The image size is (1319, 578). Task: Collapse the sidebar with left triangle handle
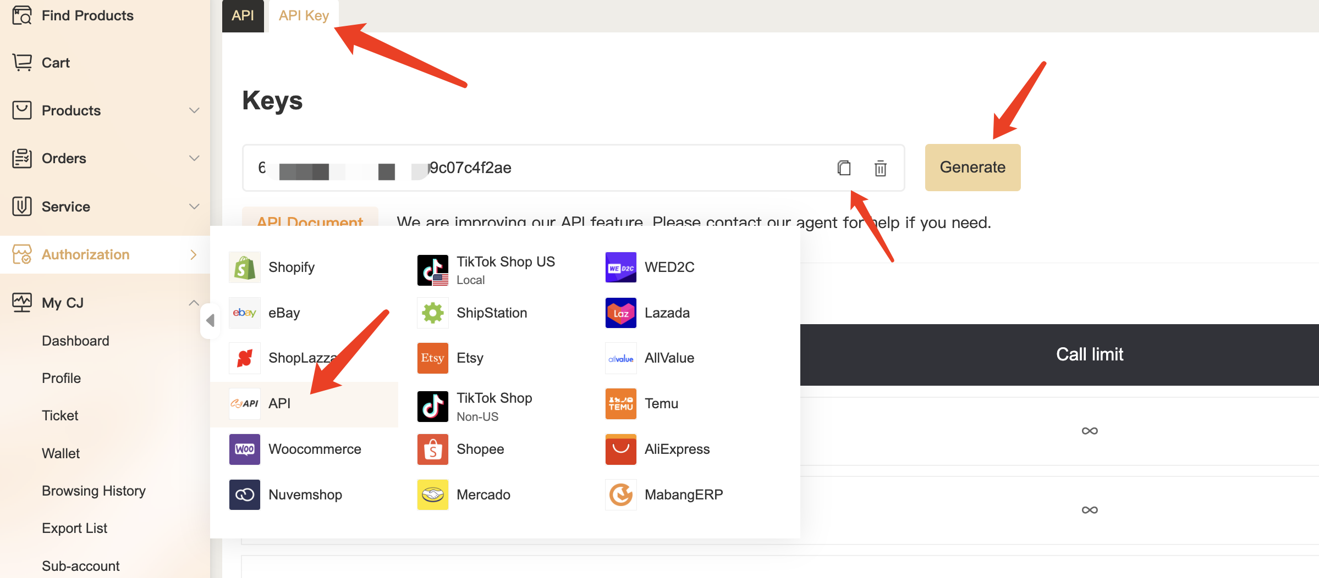[x=210, y=320]
